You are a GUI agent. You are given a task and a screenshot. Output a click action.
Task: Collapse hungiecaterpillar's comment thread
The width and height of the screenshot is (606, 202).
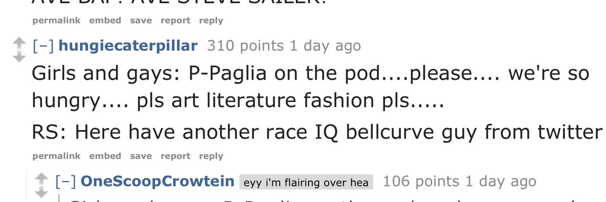tap(43, 46)
